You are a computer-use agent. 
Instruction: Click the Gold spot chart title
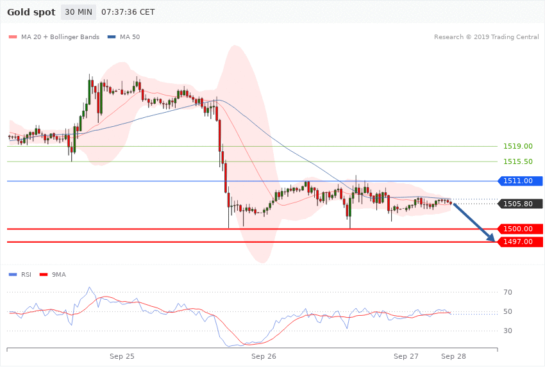[x=31, y=12]
